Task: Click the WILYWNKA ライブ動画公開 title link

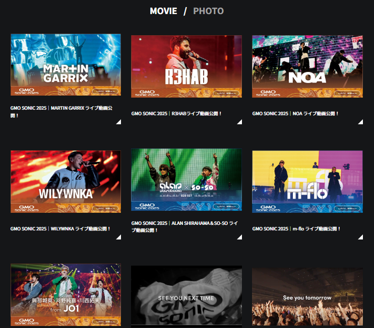Action: click(60, 229)
